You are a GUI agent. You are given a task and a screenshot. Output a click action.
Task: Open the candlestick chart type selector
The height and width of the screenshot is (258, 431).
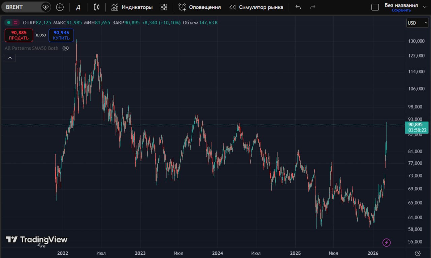[x=97, y=7]
